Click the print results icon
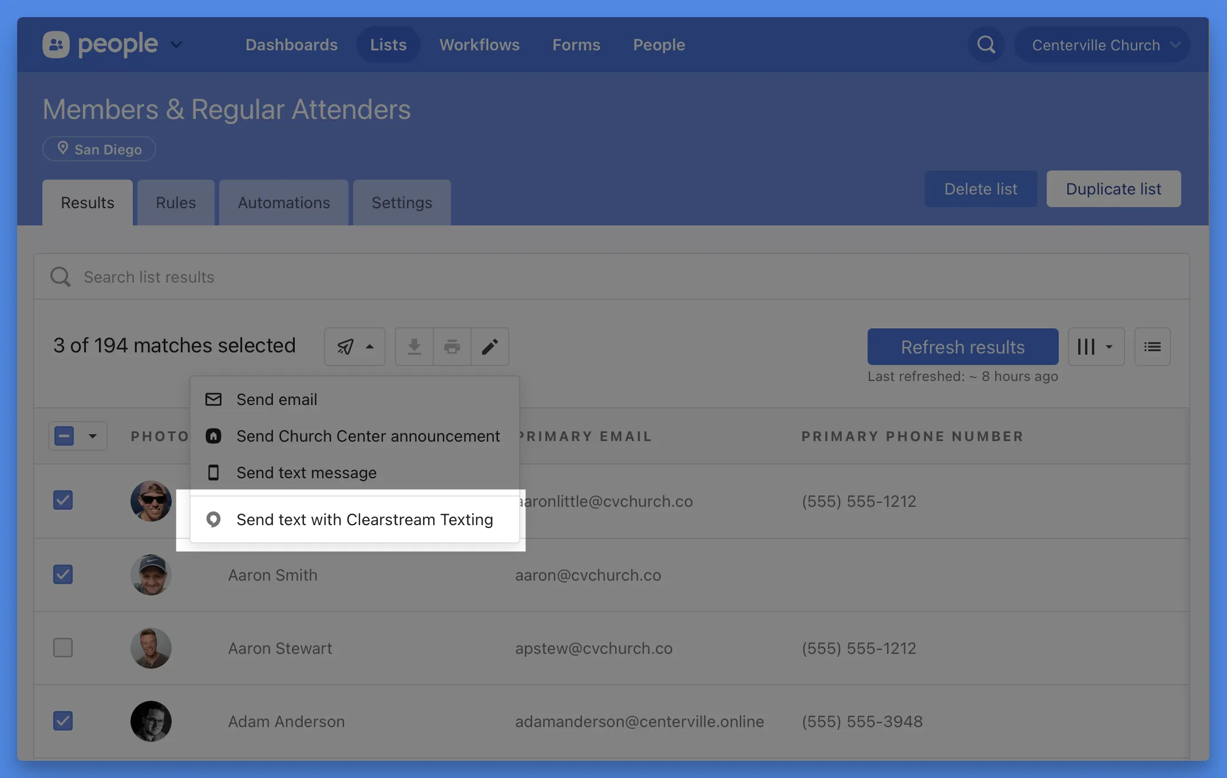Viewport: 1227px width, 778px height. point(452,347)
